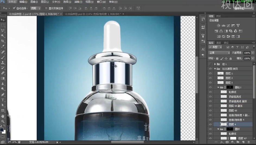
Task: Select the Clone Stamp tool
Action: 3,63
